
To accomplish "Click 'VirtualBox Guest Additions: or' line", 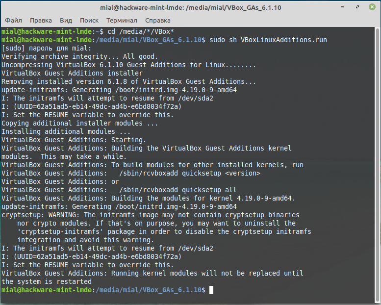I will tap(60, 181).
